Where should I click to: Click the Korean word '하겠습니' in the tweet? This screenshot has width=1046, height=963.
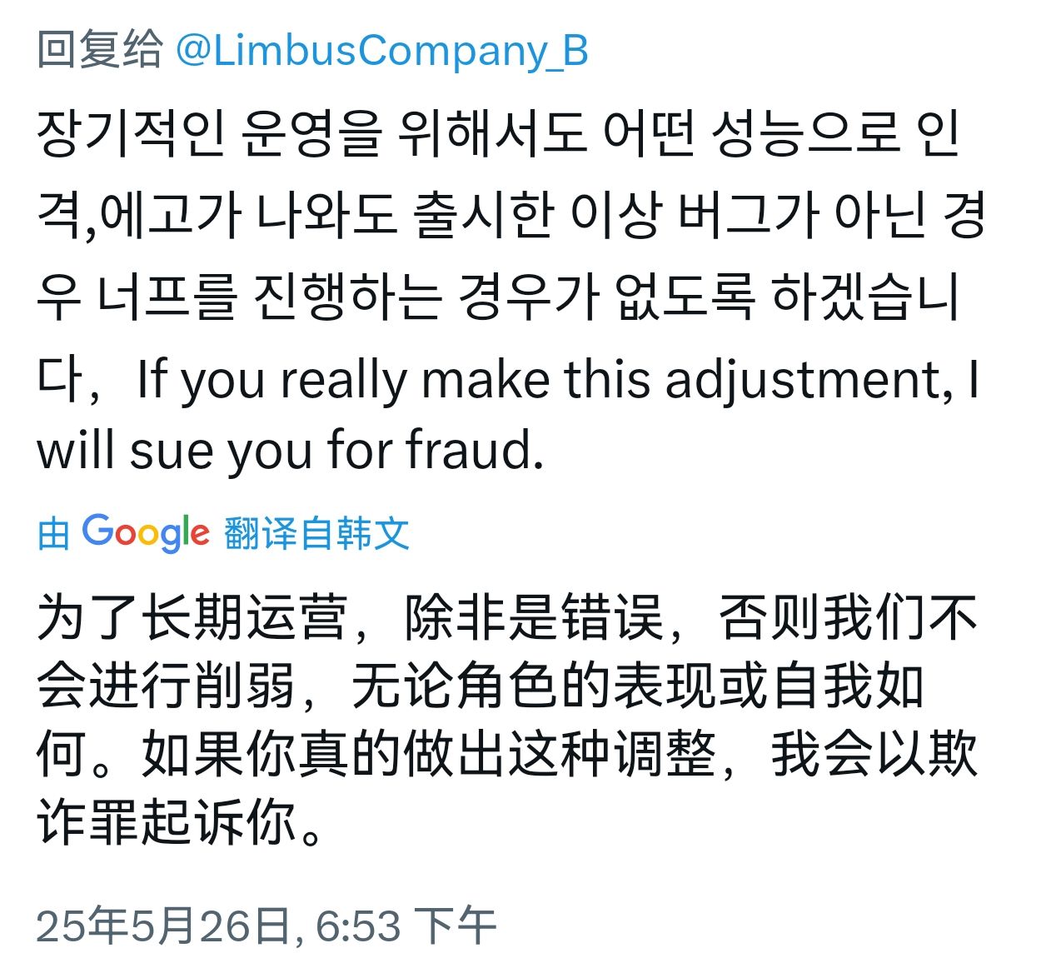click(867, 297)
